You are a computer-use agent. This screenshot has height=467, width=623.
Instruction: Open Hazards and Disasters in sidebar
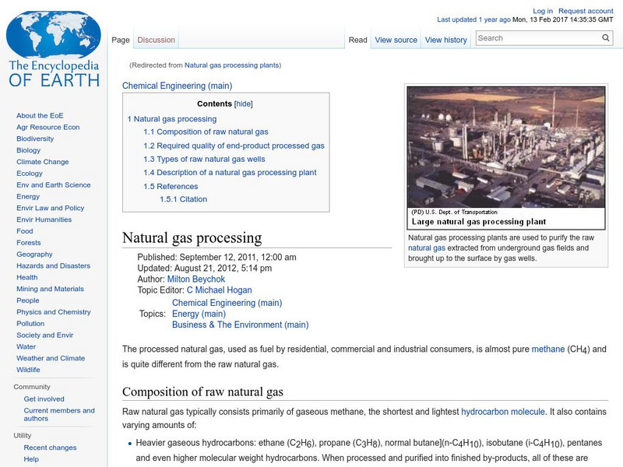click(53, 265)
